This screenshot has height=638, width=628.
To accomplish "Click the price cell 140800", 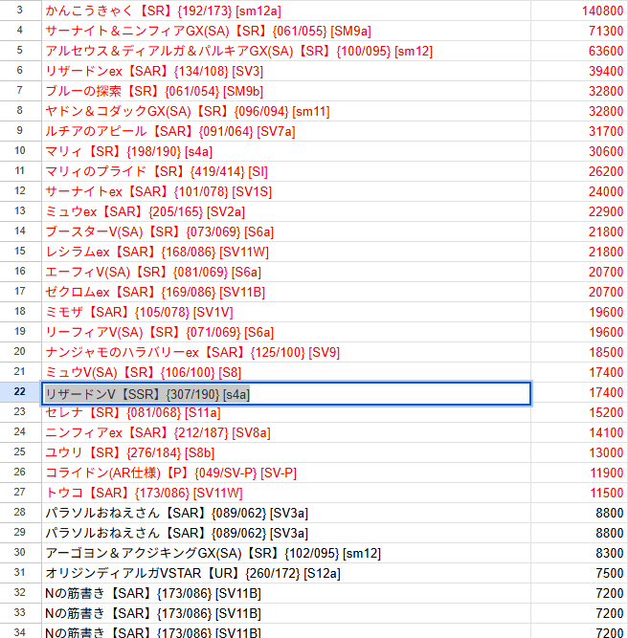I will pos(579,11).
